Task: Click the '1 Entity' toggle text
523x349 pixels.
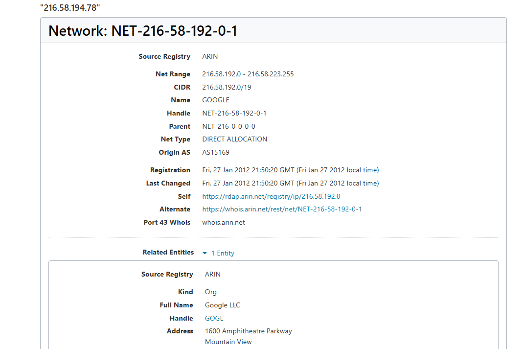Action: click(x=223, y=253)
